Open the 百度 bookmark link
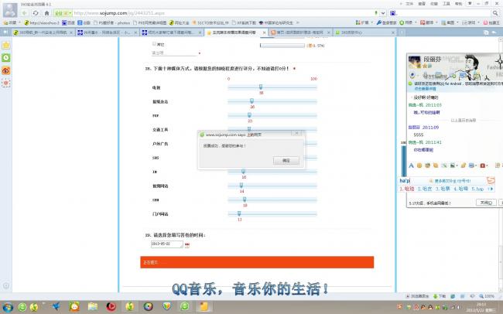The height and width of the screenshot is (314, 503). 68,22
